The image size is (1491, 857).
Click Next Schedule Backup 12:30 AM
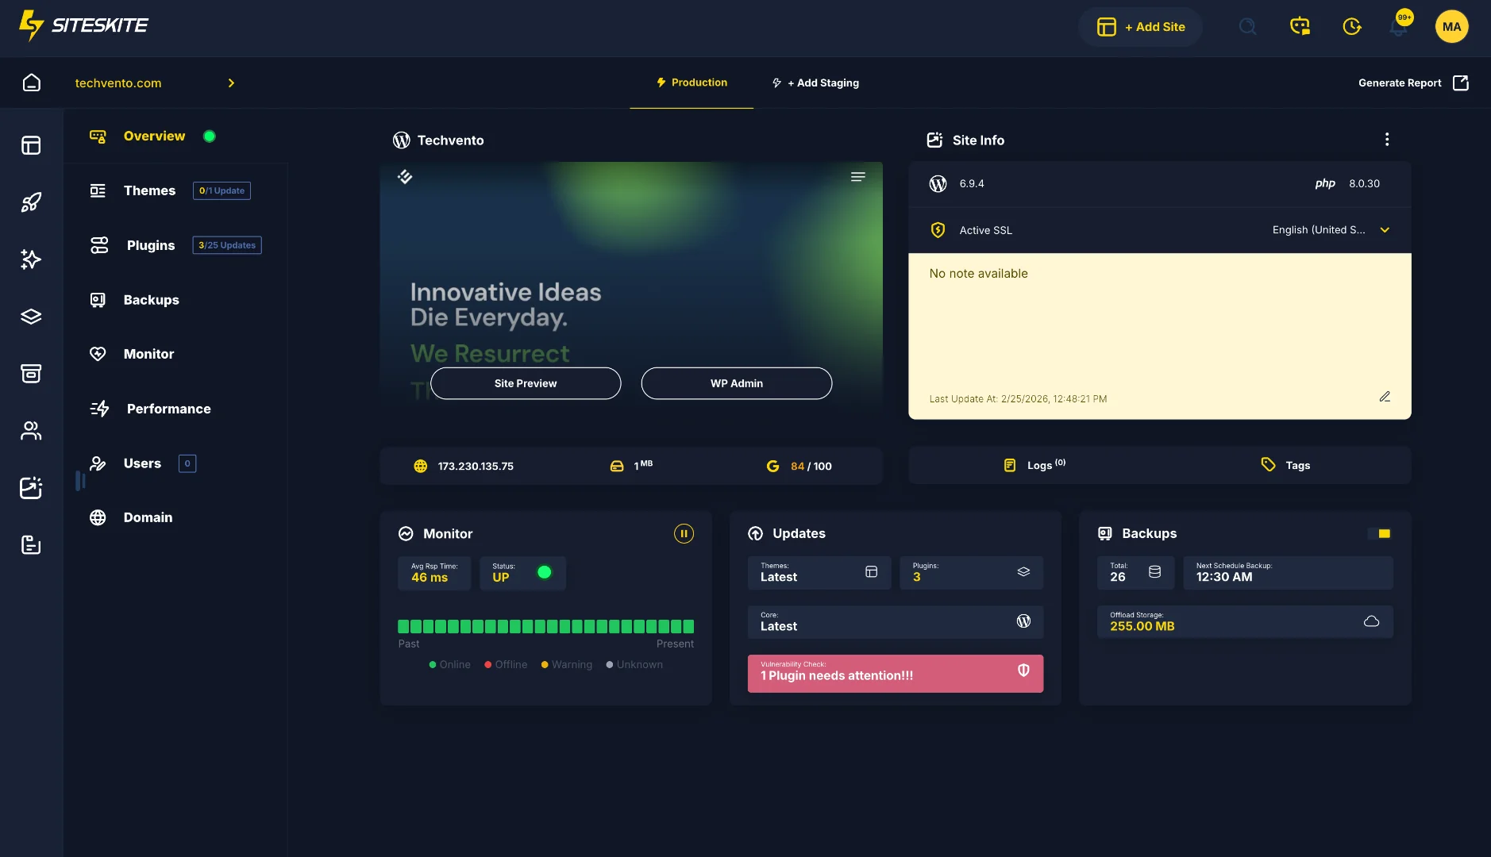[x=1288, y=573]
